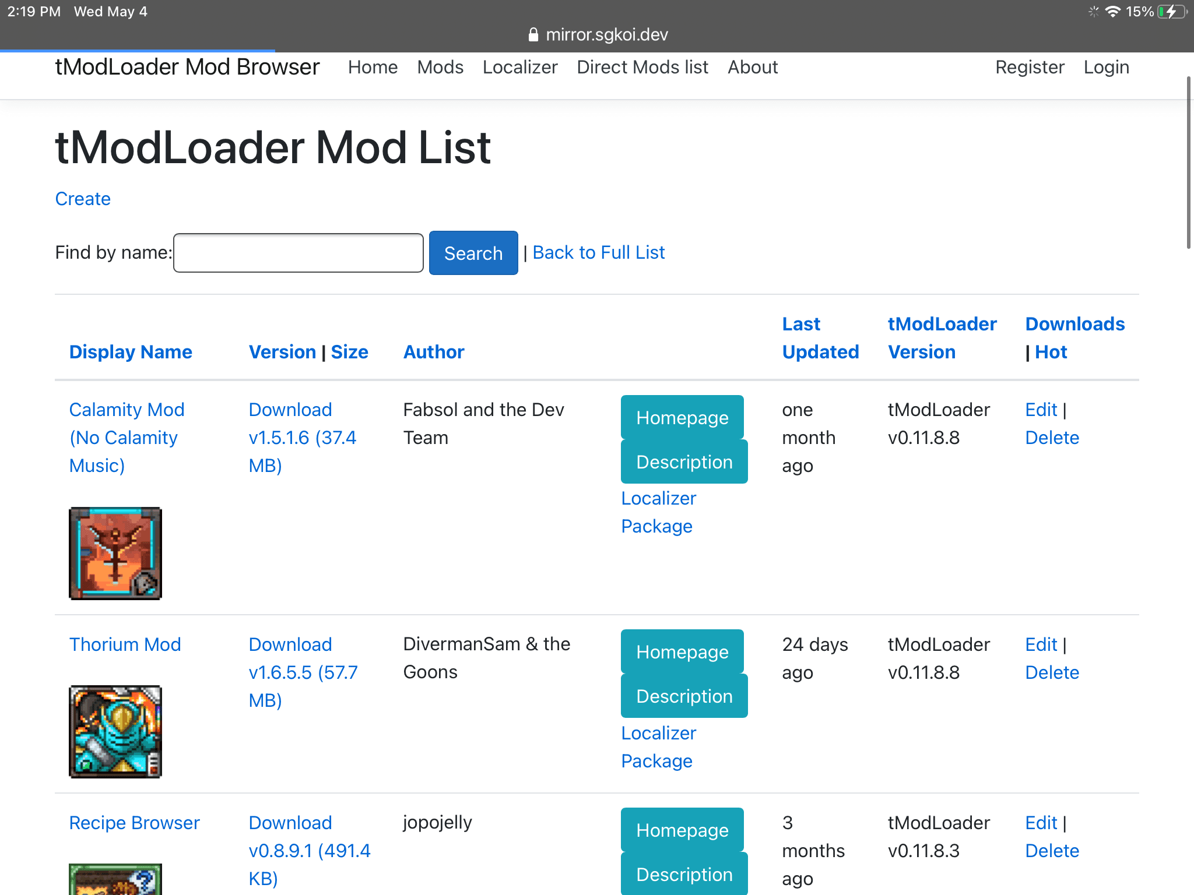
Task: Show Recipe Browser Description
Action: tap(684, 873)
